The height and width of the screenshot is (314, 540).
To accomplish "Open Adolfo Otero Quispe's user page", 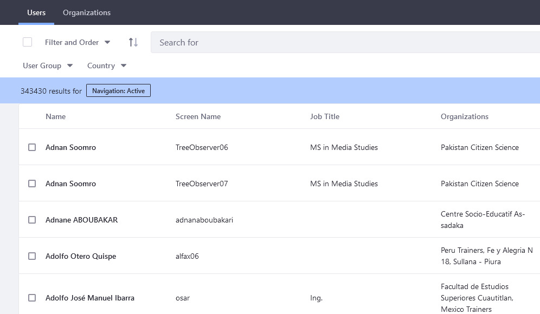I will click(x=81, y=256).
